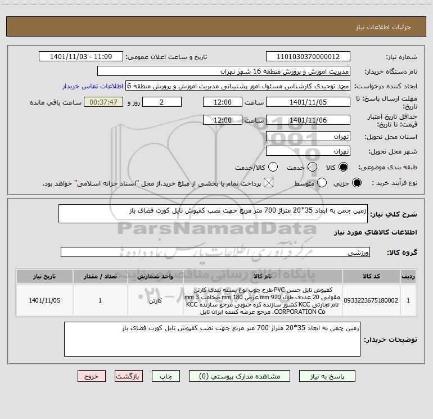Click the announcement date field 1401/11/03 - 11:09
This screenshot has width=433, height=419.
81,57
